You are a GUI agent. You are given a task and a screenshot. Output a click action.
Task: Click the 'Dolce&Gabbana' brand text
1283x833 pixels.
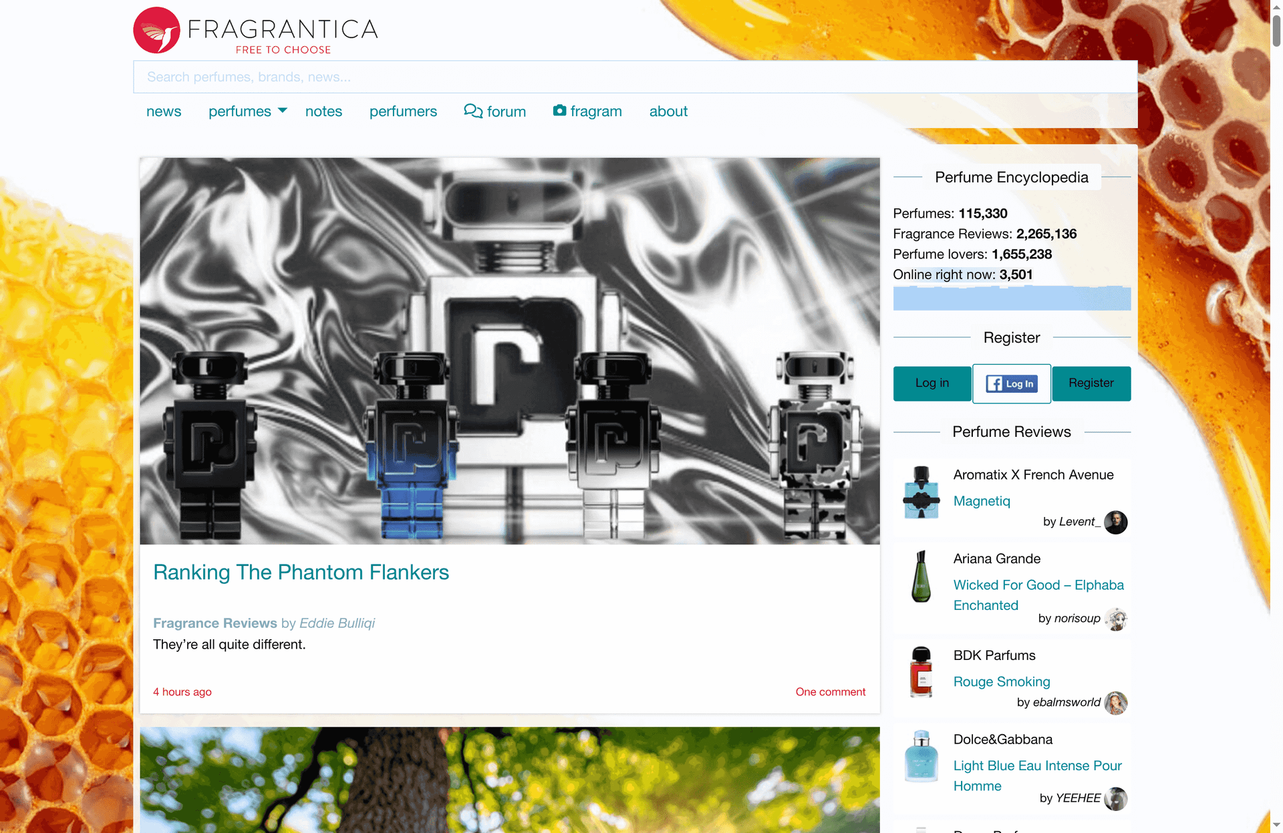coord(1002,739)
